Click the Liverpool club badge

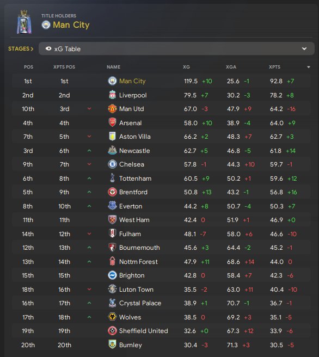(112, 95)
